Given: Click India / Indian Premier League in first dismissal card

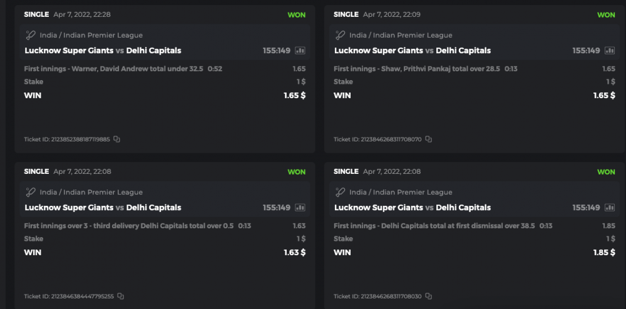Looking at the screenshot, I should (401, 193).
